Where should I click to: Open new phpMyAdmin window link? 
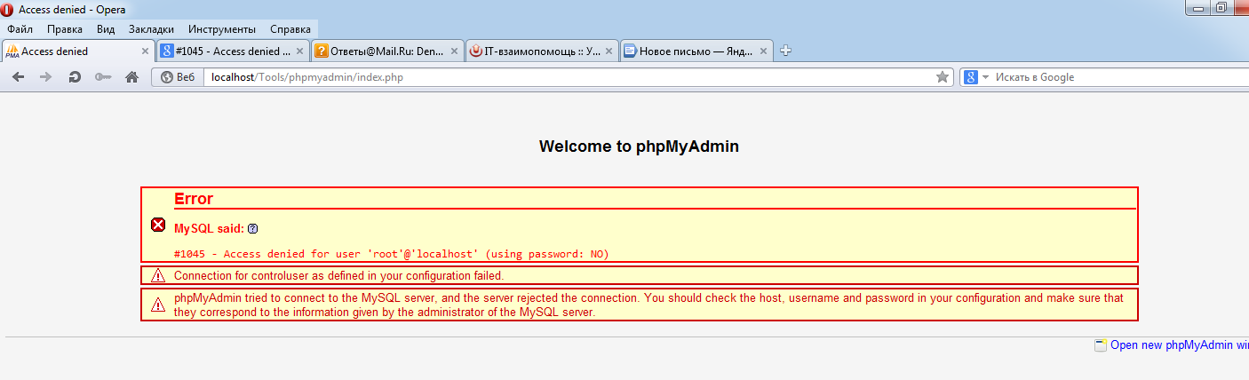[1180, 344]
